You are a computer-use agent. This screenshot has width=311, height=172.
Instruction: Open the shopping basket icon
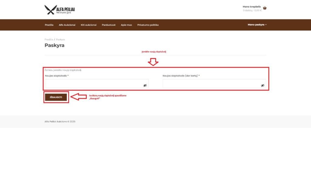[265, 8]
